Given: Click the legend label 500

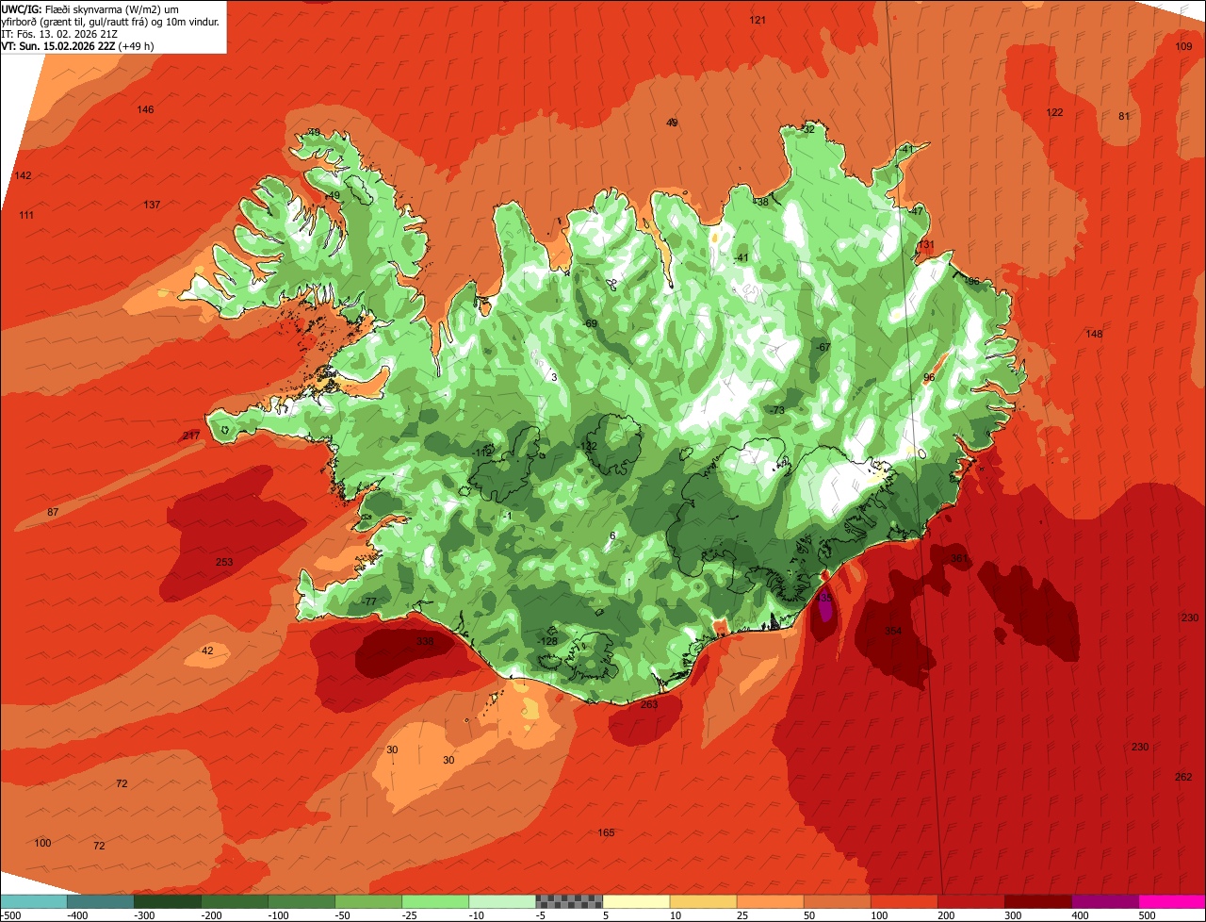Looking at the screenshot, I should pyautogui.click(x=1147, y=915).
